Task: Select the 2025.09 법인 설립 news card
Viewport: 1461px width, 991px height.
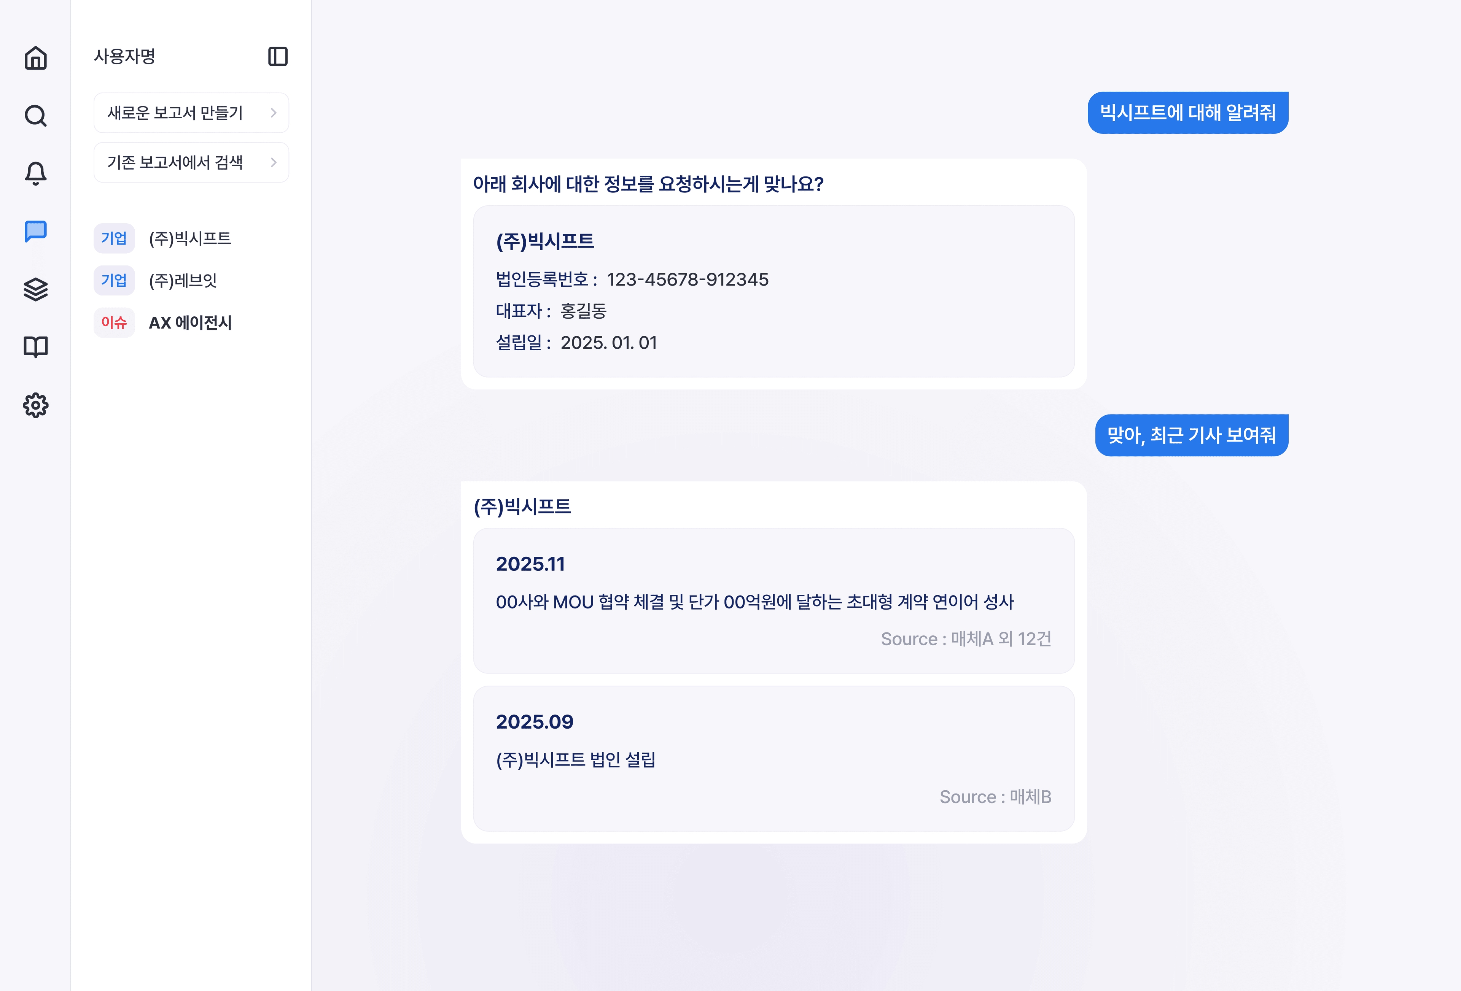Action: pyautogui.click(x=773, y=759)
